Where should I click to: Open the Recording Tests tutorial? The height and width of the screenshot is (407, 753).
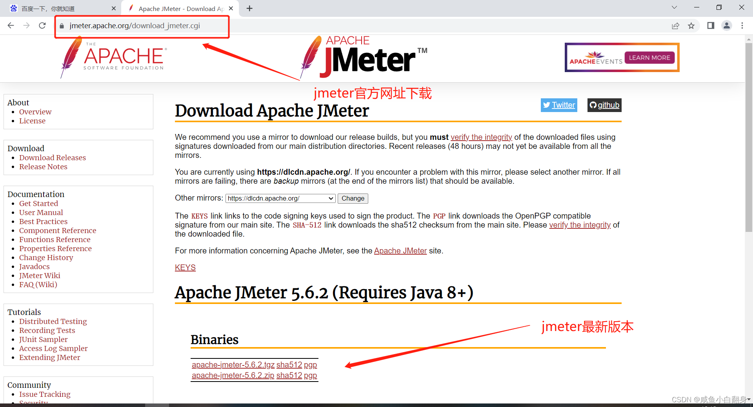click(x=47, y=330)
